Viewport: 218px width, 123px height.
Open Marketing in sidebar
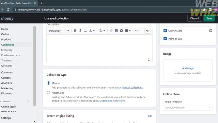click(x=7, y=88)
